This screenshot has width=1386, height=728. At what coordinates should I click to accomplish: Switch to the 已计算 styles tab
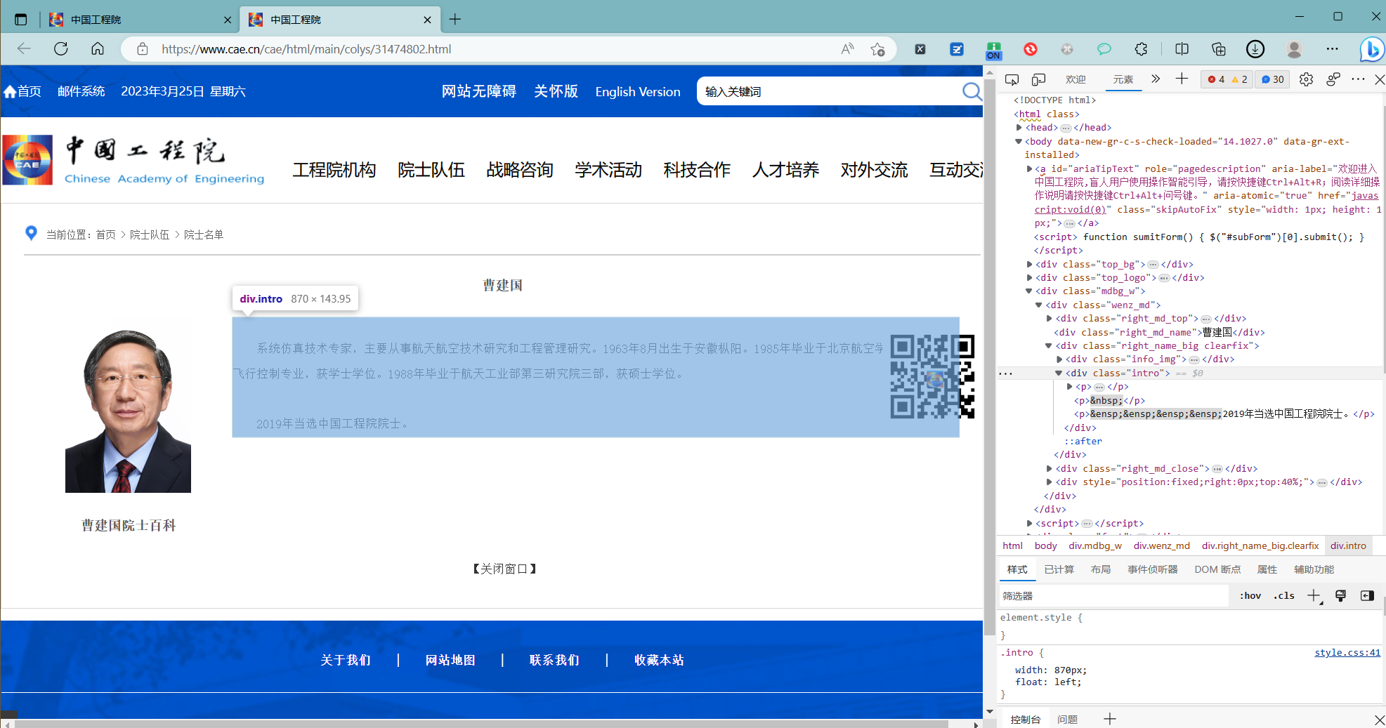coord(1059,569)
